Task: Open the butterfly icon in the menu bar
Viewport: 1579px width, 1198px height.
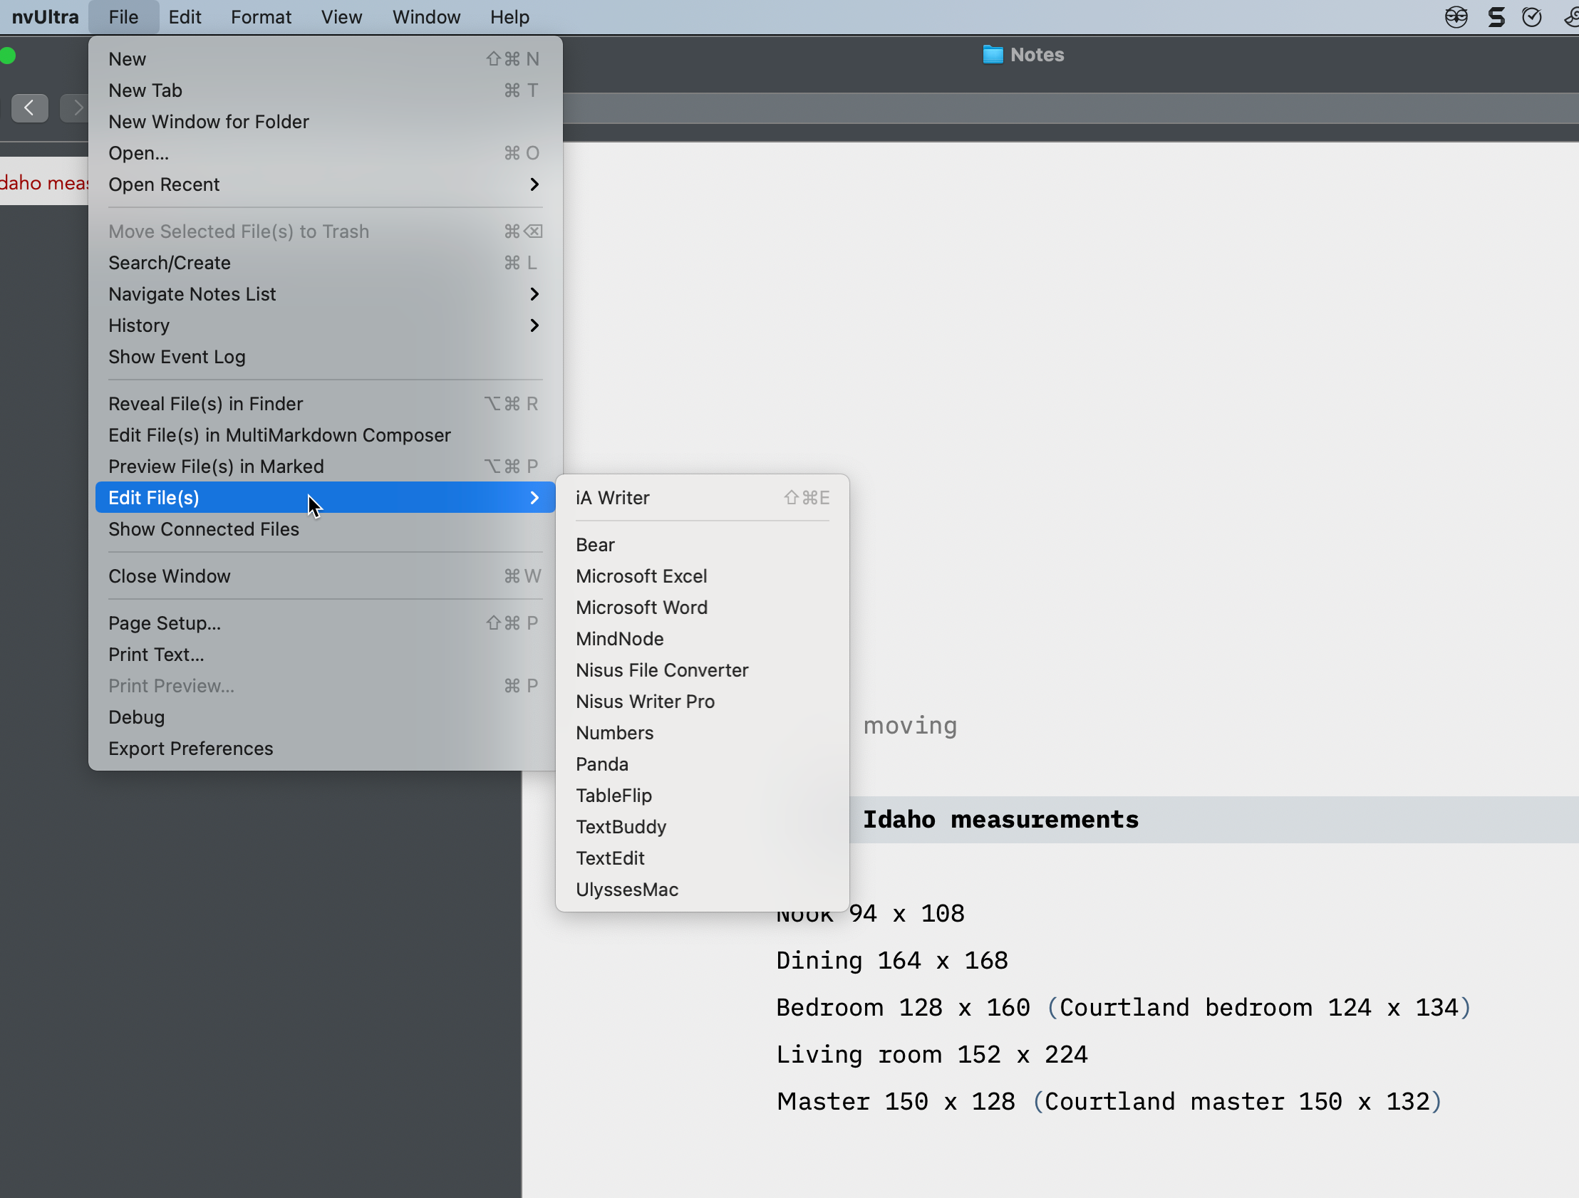Action: click(1456, 17)
